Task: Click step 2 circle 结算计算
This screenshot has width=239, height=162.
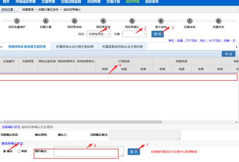Action: pyautogui.click(x=45, y=21)
